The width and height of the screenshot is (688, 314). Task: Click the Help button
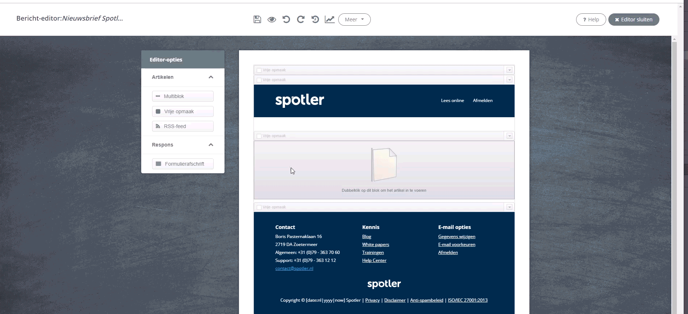(x=591, y=20)
